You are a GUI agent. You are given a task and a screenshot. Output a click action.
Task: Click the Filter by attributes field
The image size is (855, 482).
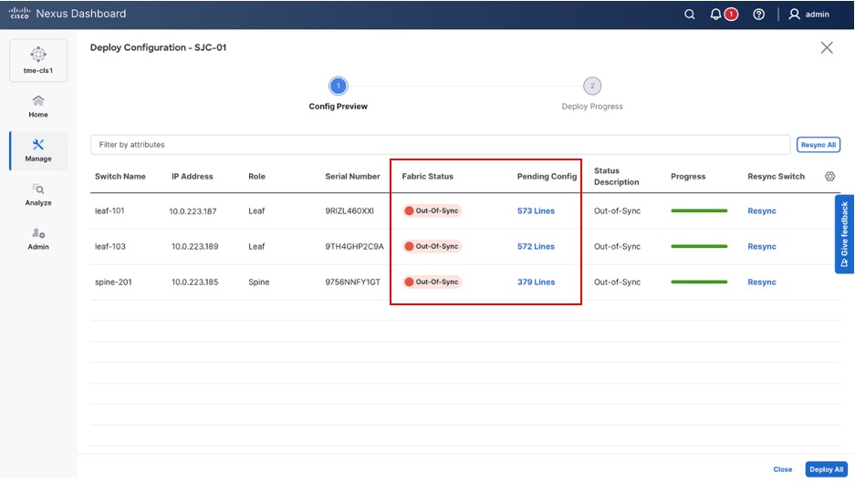coord(440,145)
